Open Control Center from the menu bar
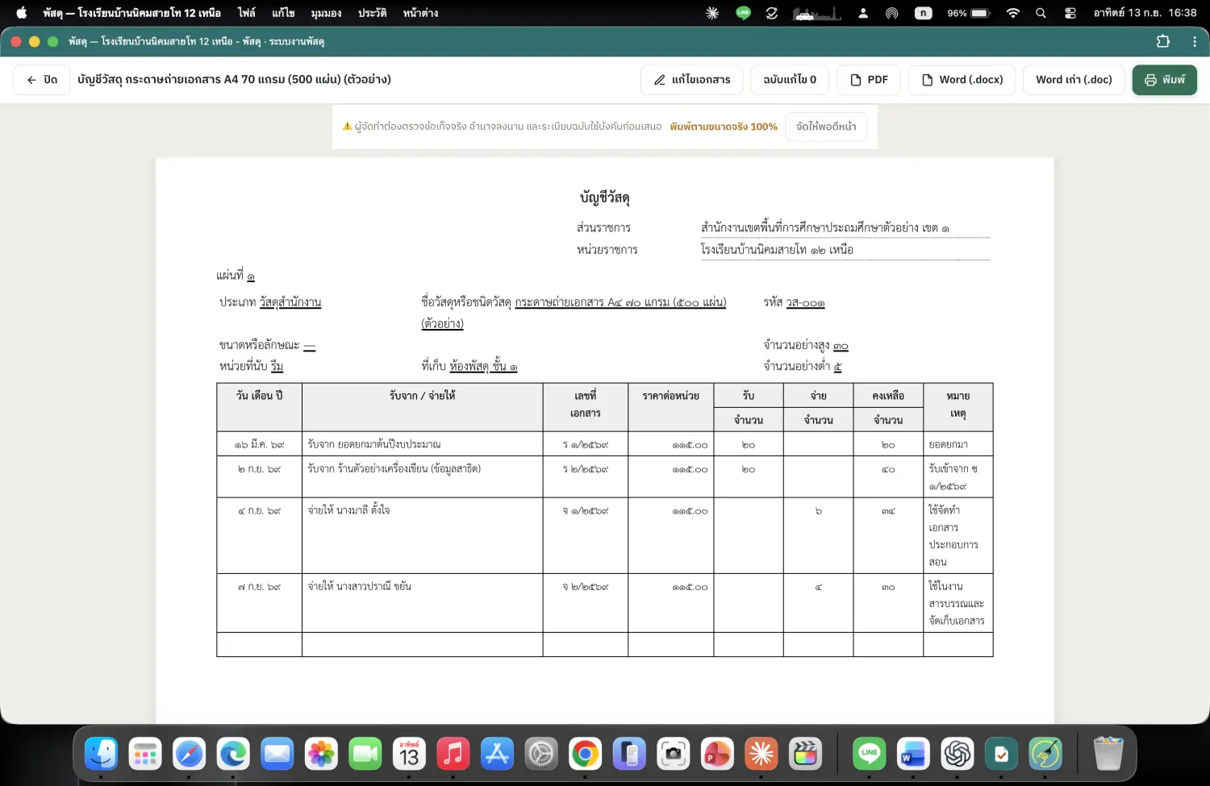 [1070, 13]
